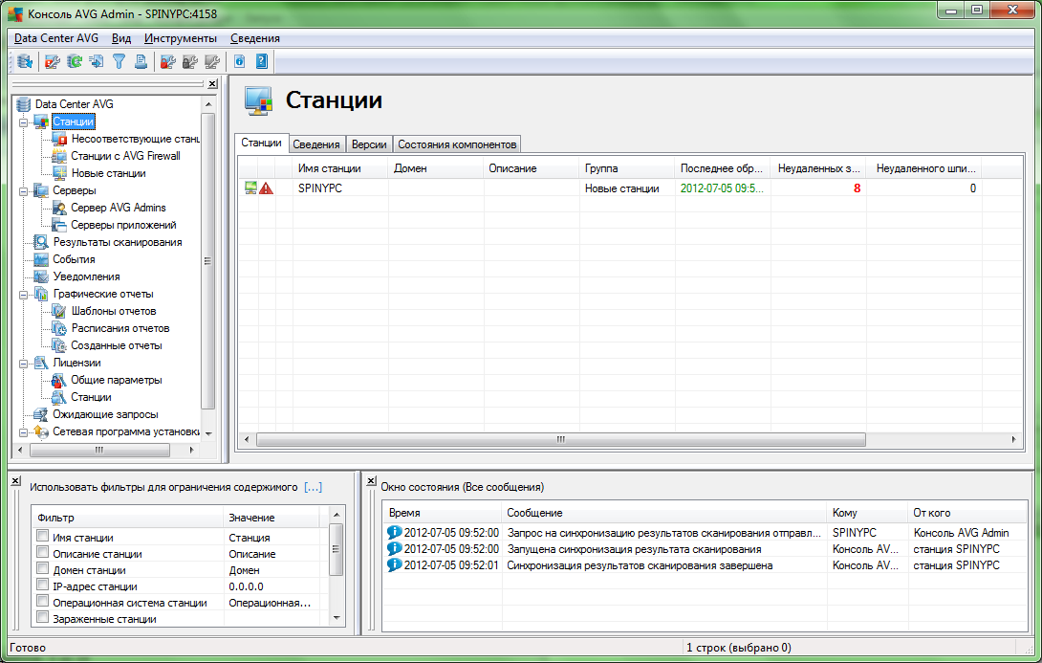Close the navigation tree panel
The image size is (1042, 663).
click(x=212, y=84)
